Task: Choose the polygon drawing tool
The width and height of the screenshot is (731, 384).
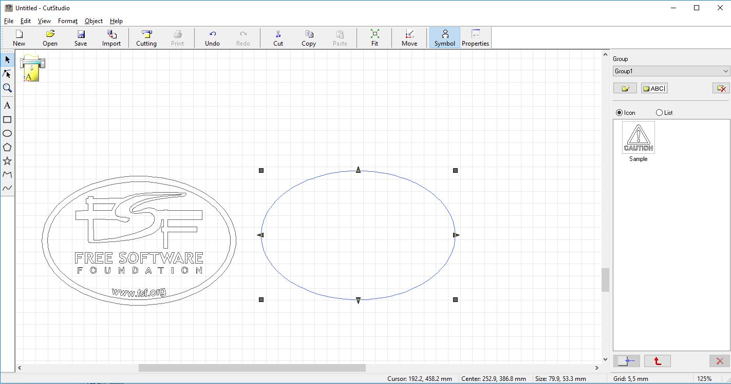Action: (7, 147)
